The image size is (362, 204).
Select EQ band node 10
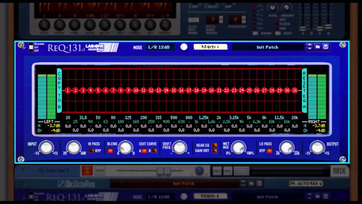[136, 90]
